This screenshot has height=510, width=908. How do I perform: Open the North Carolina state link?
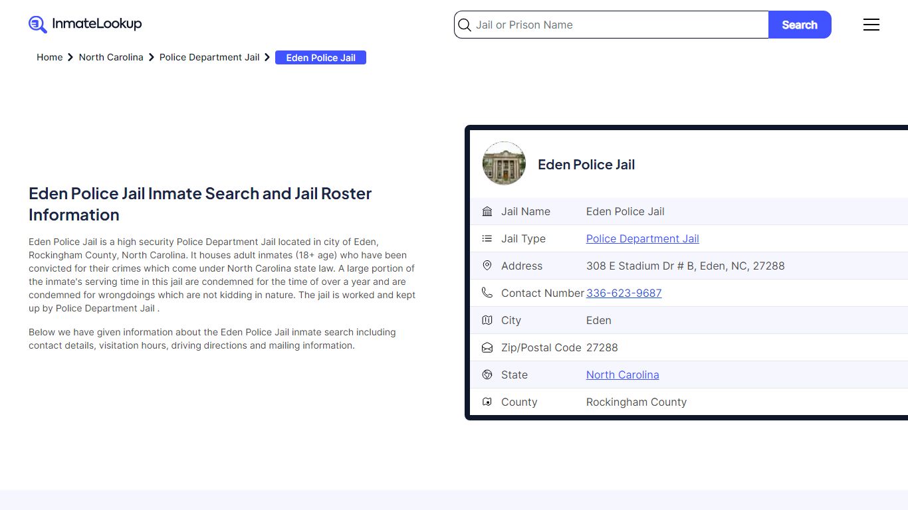622,375
